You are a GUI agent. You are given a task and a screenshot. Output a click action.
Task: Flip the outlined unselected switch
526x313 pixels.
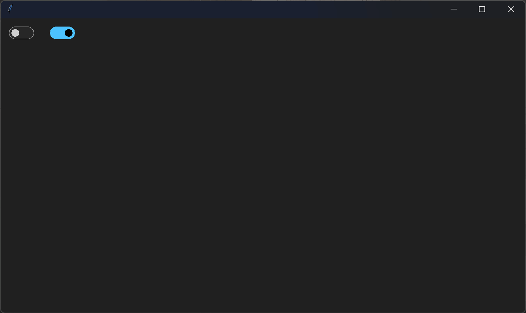(21, 33)
